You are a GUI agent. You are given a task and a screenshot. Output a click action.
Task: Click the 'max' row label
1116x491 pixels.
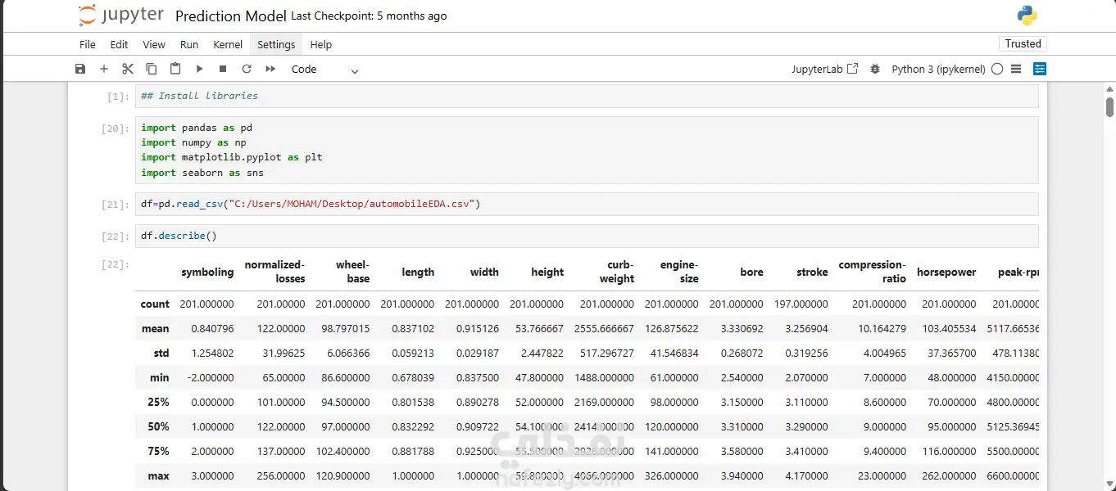coord(159,475)
